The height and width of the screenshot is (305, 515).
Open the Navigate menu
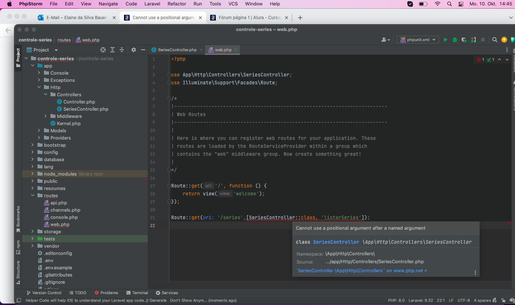[x=108, y=4]
